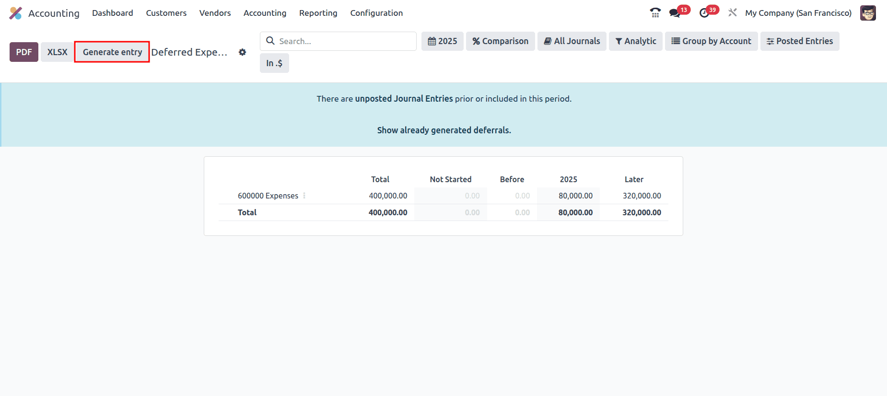Click the search magnifier icon
Image resolution: width=887 pixels, height=396 pixels.
[270, 41]
